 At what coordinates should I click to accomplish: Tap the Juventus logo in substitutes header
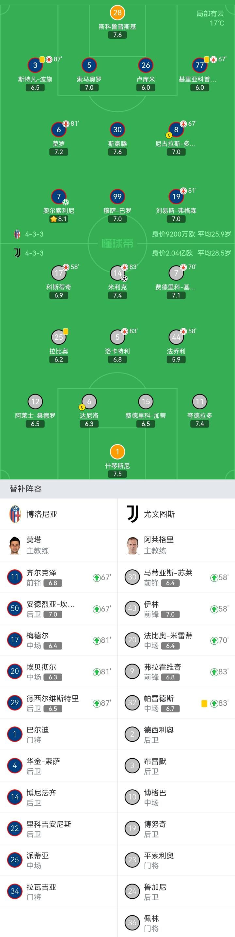(133, 514)
